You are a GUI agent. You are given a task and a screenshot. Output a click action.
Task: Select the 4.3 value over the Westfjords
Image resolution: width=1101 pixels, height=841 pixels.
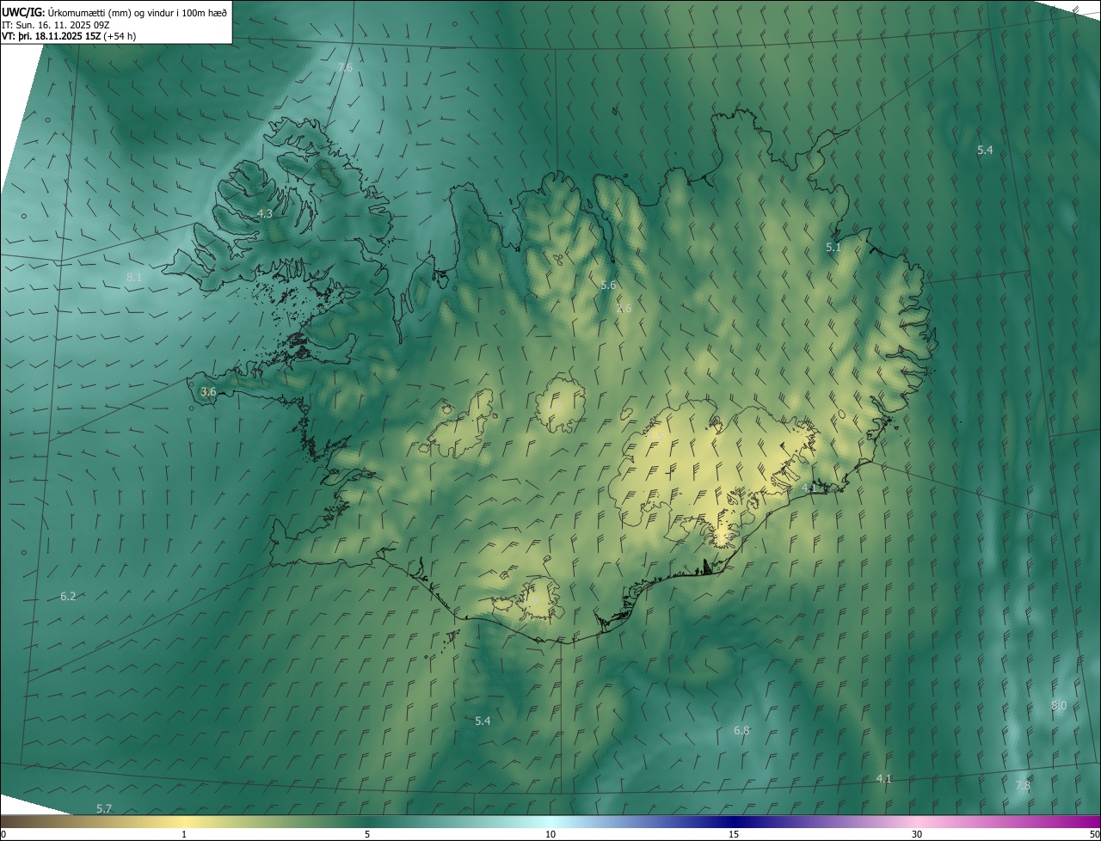pyautogui.click(x=265, y=213)
